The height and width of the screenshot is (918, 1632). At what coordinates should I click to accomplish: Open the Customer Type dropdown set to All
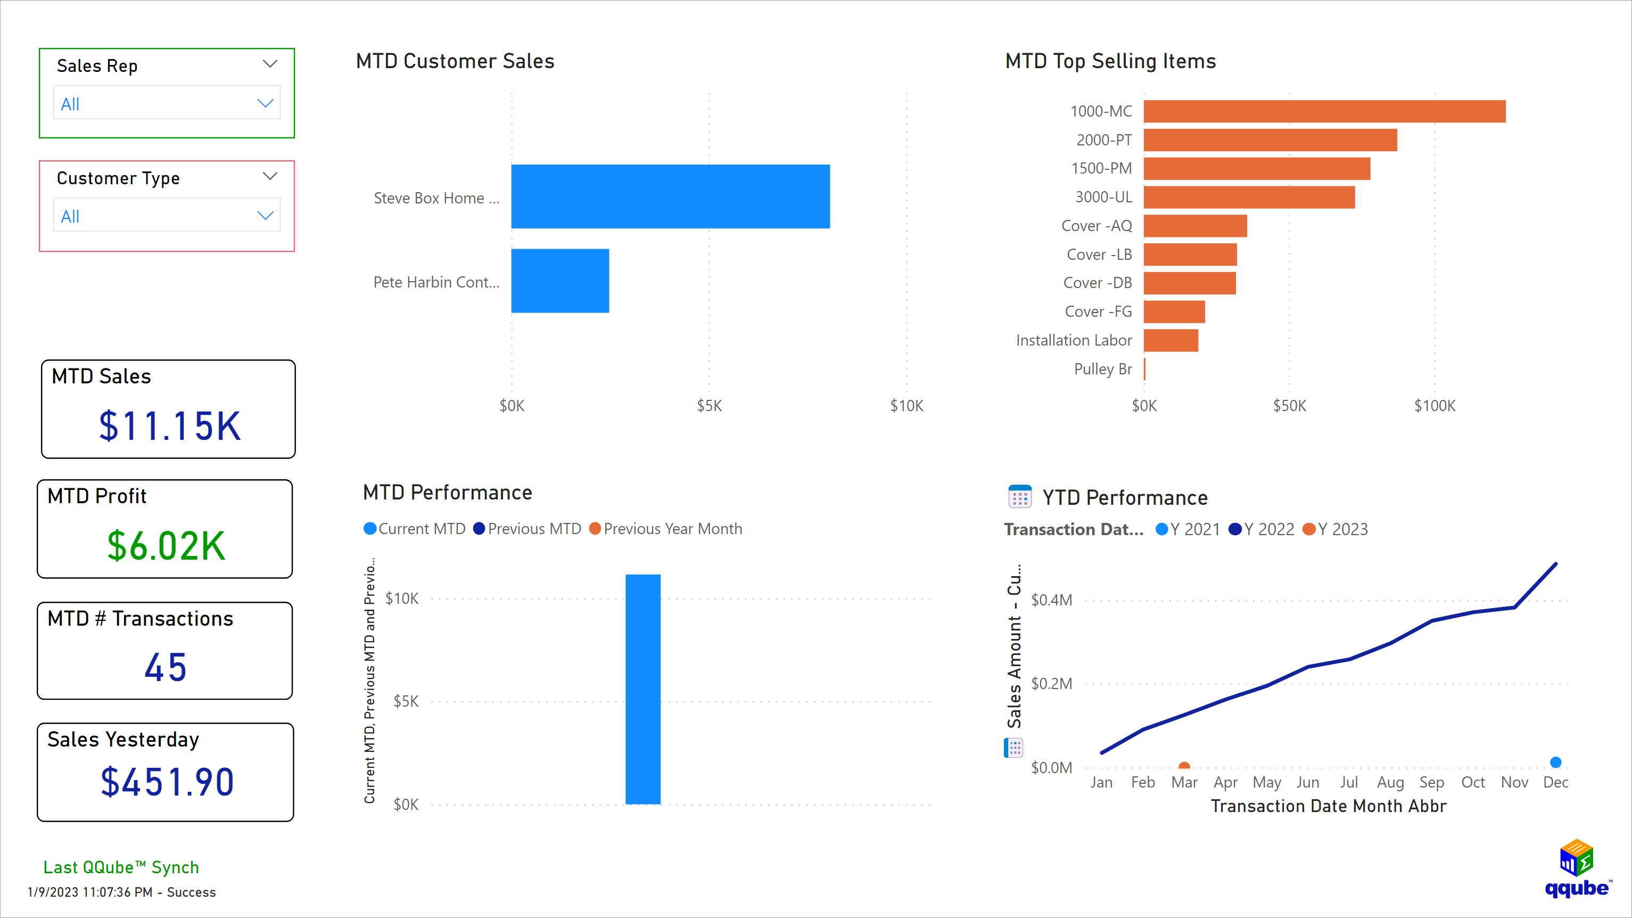(x=167, y=216)
